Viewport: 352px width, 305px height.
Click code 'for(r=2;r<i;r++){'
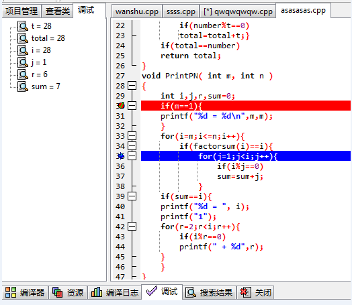(x=200, y=227)
